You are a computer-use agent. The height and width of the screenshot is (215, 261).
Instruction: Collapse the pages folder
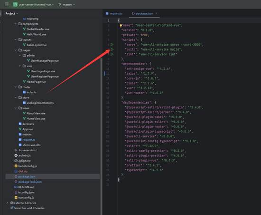click(16, 50)
